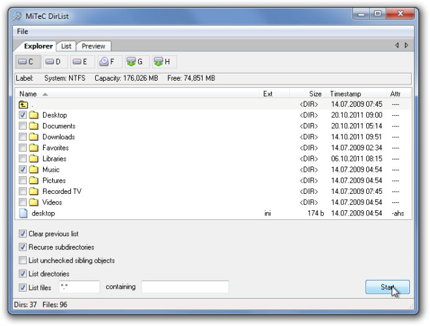Check the Documents folder checkbox
Image resolution: width=430 pixels, height=326 pixels.
tap(23, 126)
